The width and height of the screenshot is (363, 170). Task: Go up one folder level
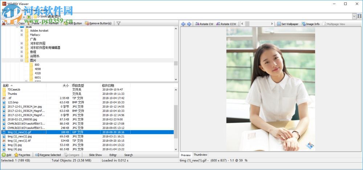tap(29, 17)
